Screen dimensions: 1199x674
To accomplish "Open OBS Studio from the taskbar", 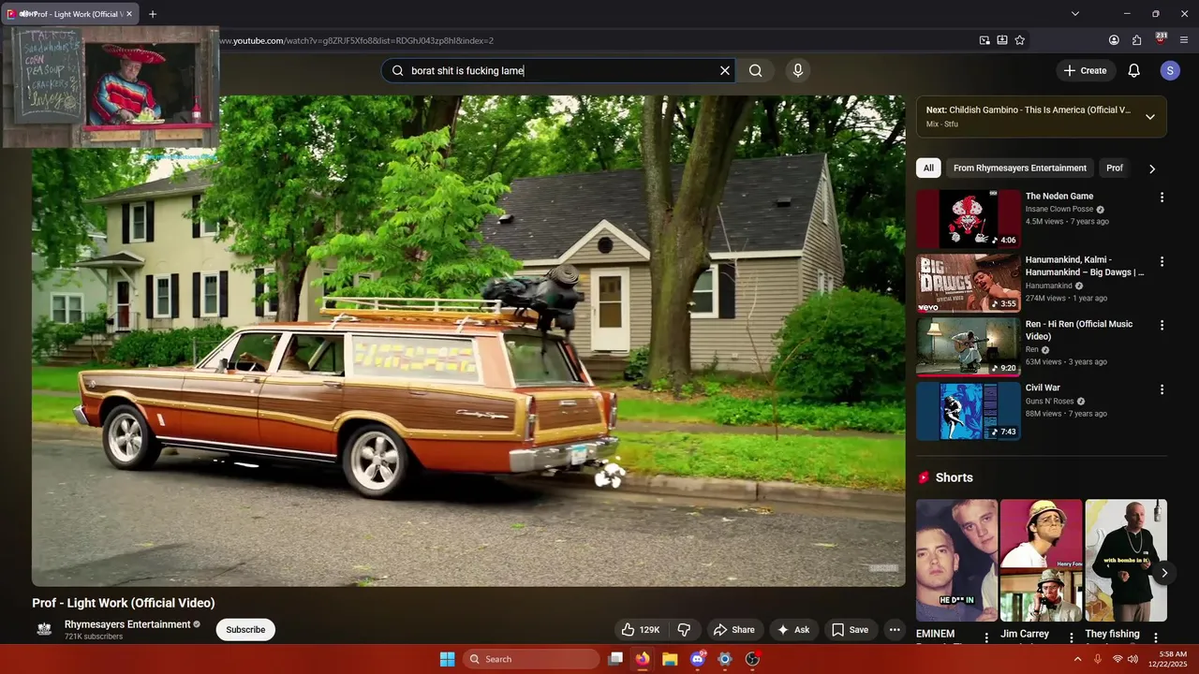I will pyautogui.click(x=752, y=659).
